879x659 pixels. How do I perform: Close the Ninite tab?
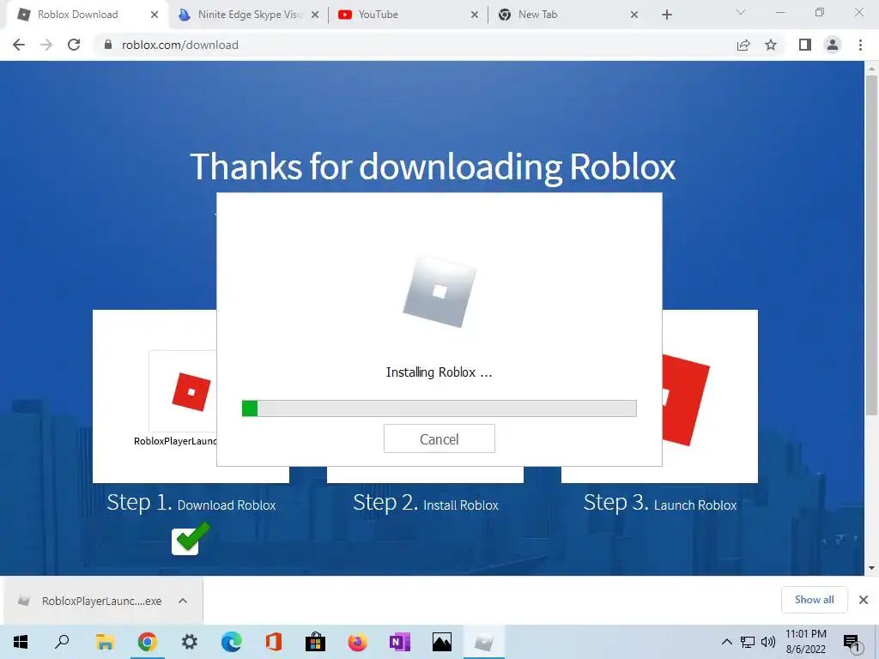point(315,15)
